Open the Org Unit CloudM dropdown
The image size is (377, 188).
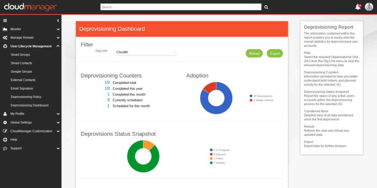[146, 52]
